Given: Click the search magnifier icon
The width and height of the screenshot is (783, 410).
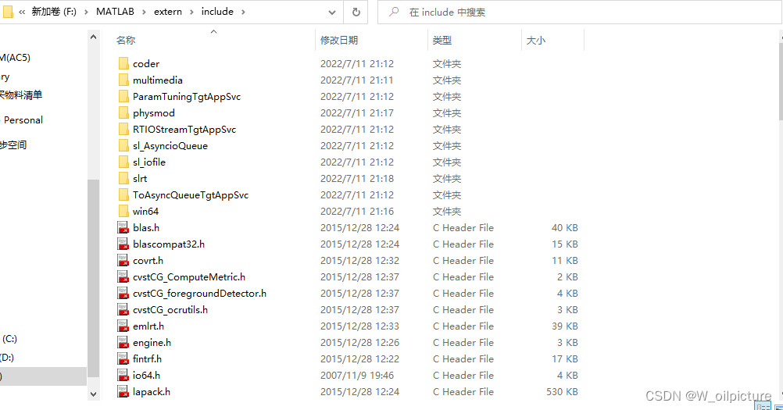Looking at the screenshot, I should click(x=394, y=12).
